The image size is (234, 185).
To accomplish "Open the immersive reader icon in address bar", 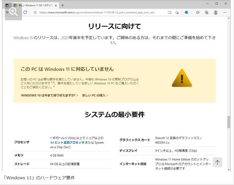I will 170,13.
